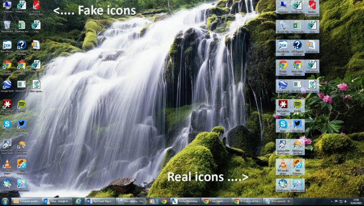Click the fake red Invoice PDF icon on the wallpaper
The image size is (364, 206).
coord(36,6)
